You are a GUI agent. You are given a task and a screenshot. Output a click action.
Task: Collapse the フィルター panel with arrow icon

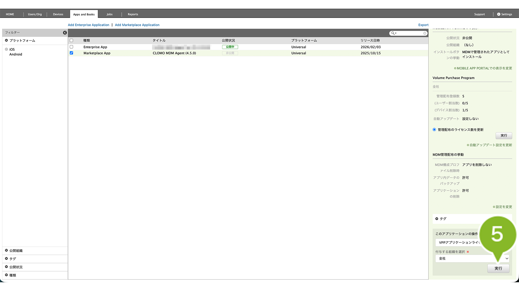(x=65, y=33)
